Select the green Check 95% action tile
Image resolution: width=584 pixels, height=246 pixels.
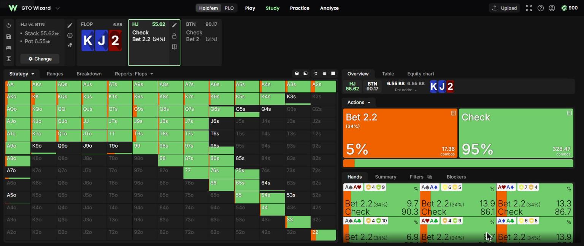516,133
